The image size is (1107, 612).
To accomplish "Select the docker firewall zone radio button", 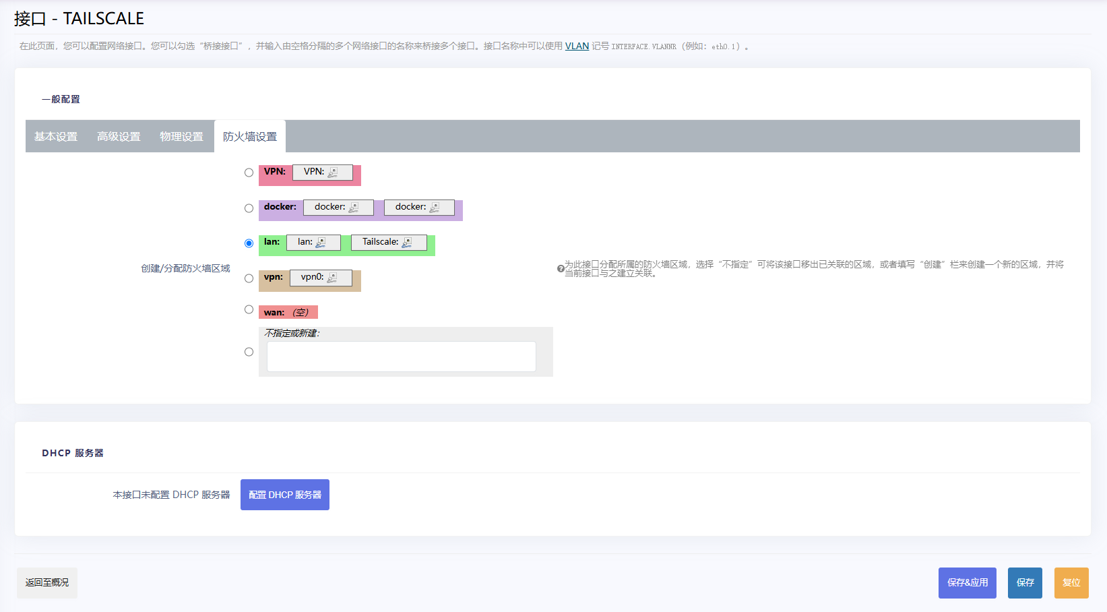I will [x=249, y=208].
